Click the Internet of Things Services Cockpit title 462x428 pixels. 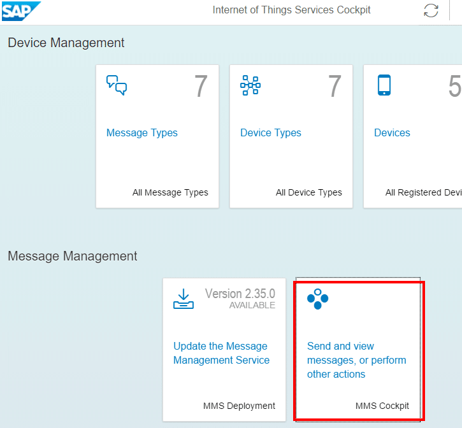(x=291, y=10)
